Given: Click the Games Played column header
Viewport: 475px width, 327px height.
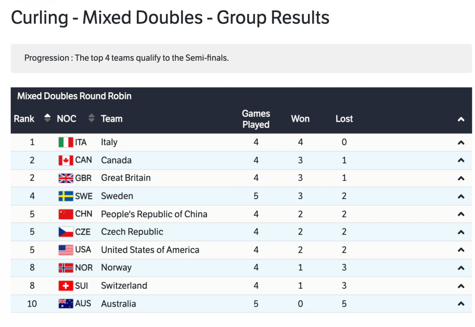Looking at the screenshot, I should (x=256, y=119).
